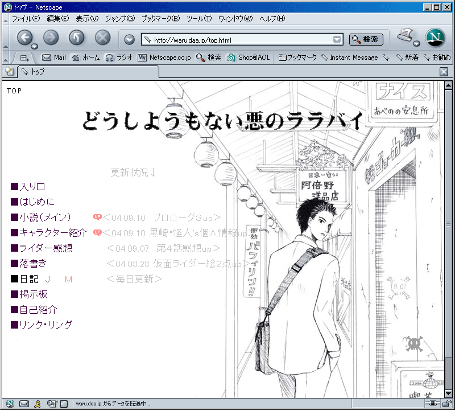The height and width of the screenshot is (410, 455).
Task: Open the URL bar history dropdown
Action: pyautogui.click(x=337, y=39)
